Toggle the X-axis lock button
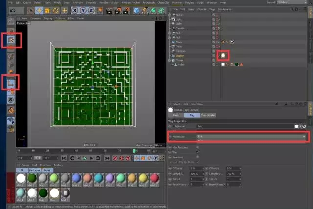This screenshot has width=313, height=209. pos(75,10)
